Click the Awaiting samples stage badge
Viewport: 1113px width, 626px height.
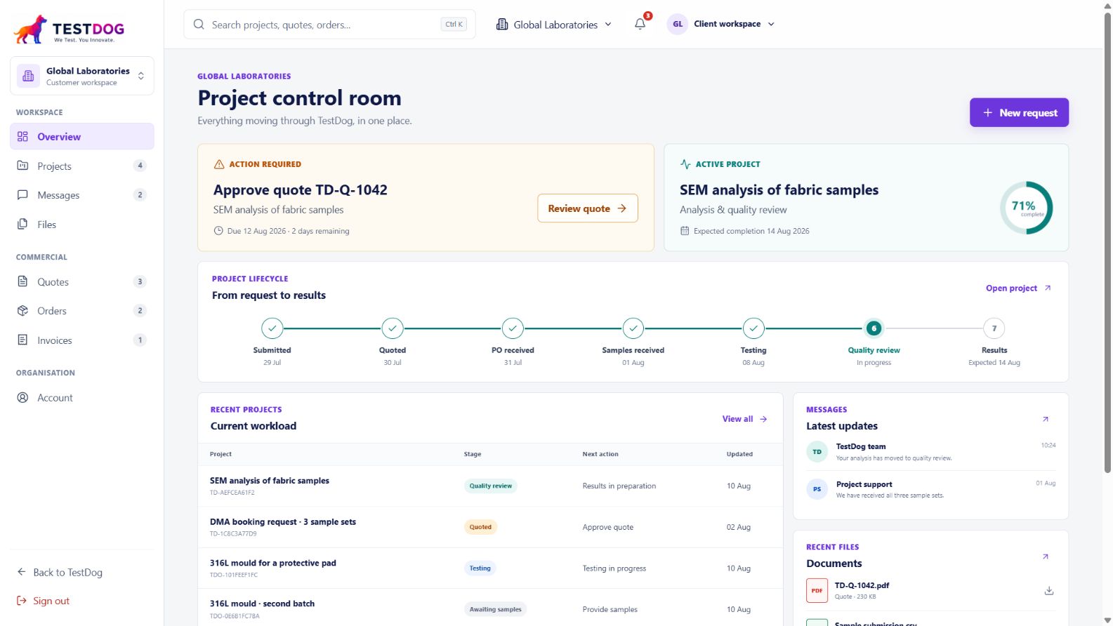pyautogui.click(x=495, y=609)
